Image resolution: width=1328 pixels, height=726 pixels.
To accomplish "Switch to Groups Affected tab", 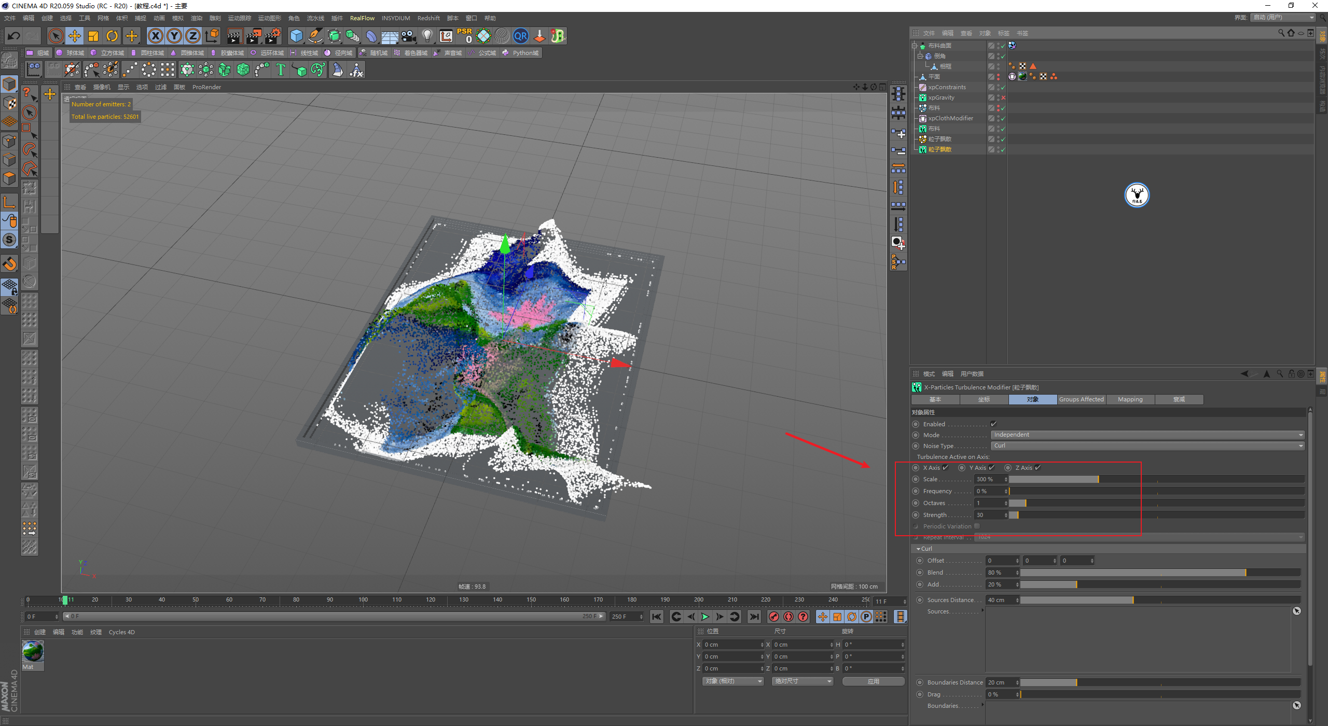I will 1081,399.
